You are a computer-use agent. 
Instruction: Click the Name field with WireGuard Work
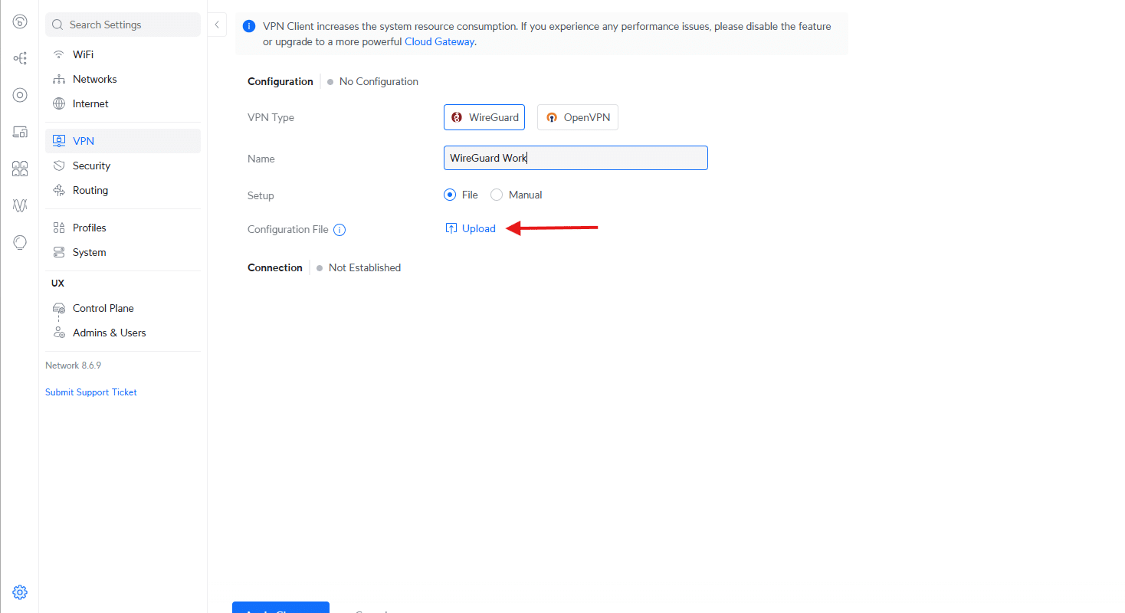[x=576, y=158]
